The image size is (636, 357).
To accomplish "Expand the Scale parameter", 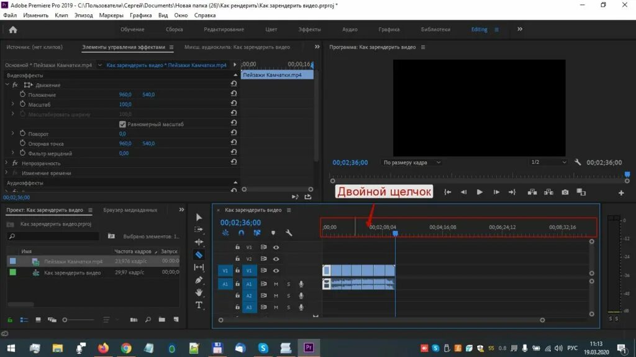I will (x=12, y=104).
